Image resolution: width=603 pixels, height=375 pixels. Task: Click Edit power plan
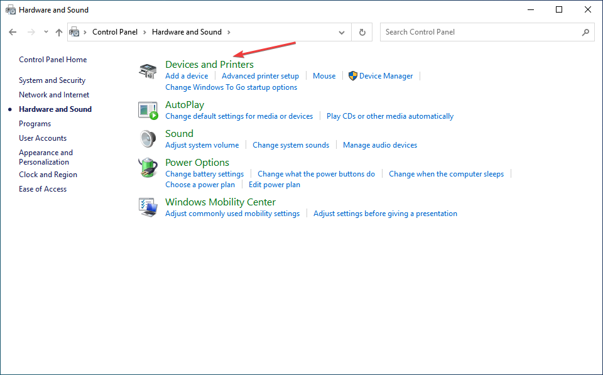pos(274,185)
